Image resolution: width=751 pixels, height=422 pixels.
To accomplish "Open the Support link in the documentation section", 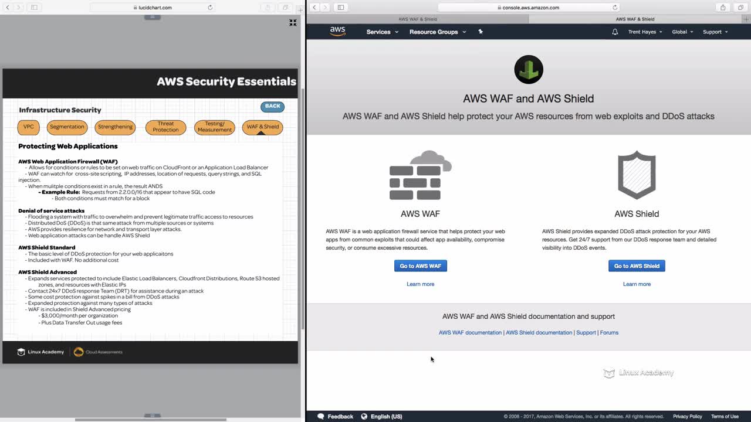I will 586,333.
